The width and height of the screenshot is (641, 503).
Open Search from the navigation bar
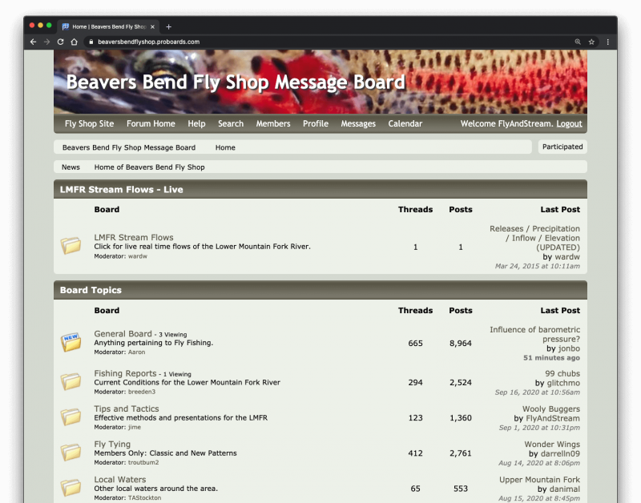[x=231, y=124]
